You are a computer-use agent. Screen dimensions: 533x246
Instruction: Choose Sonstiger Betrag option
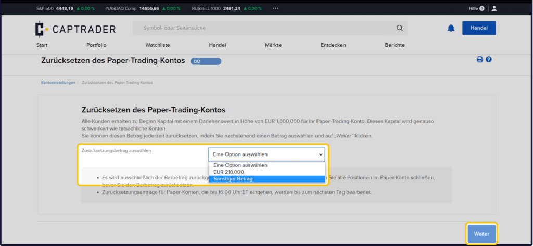click(267, 179)
